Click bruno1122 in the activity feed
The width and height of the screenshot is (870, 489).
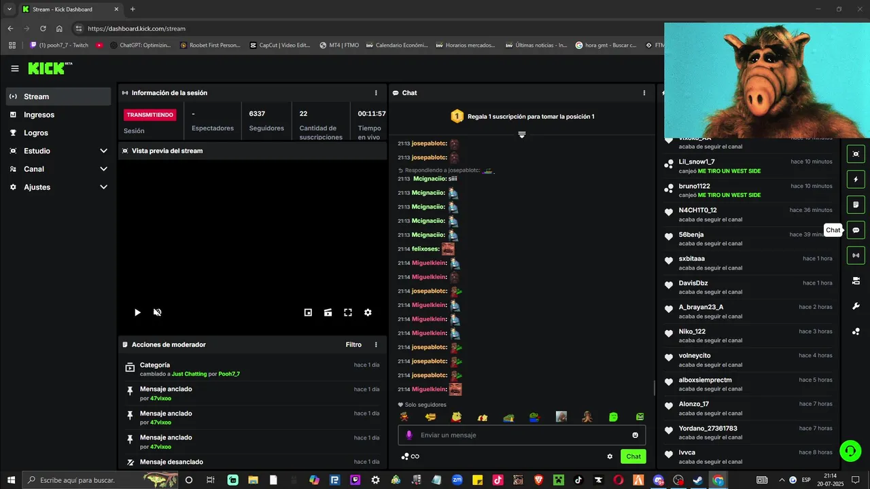pyautogui.click(x=694, y=186)
